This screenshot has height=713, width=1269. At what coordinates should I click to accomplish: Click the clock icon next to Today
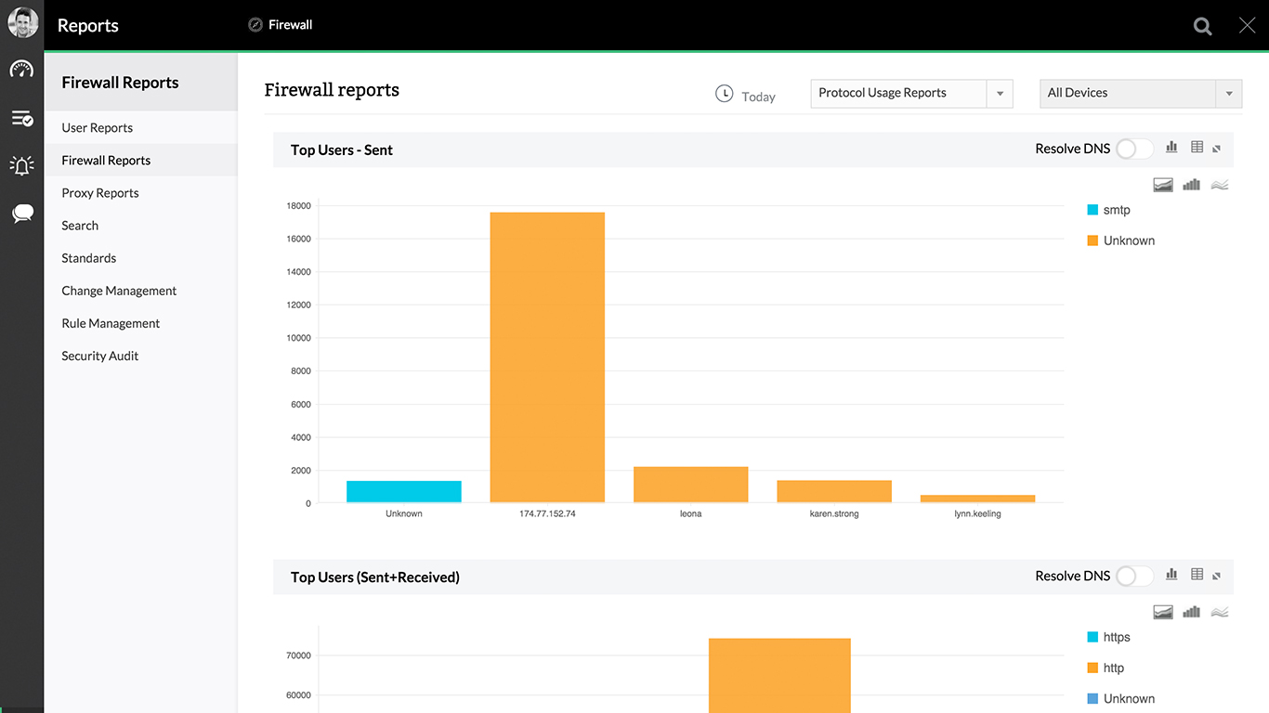pyautogui.click(x=725, y=93)
